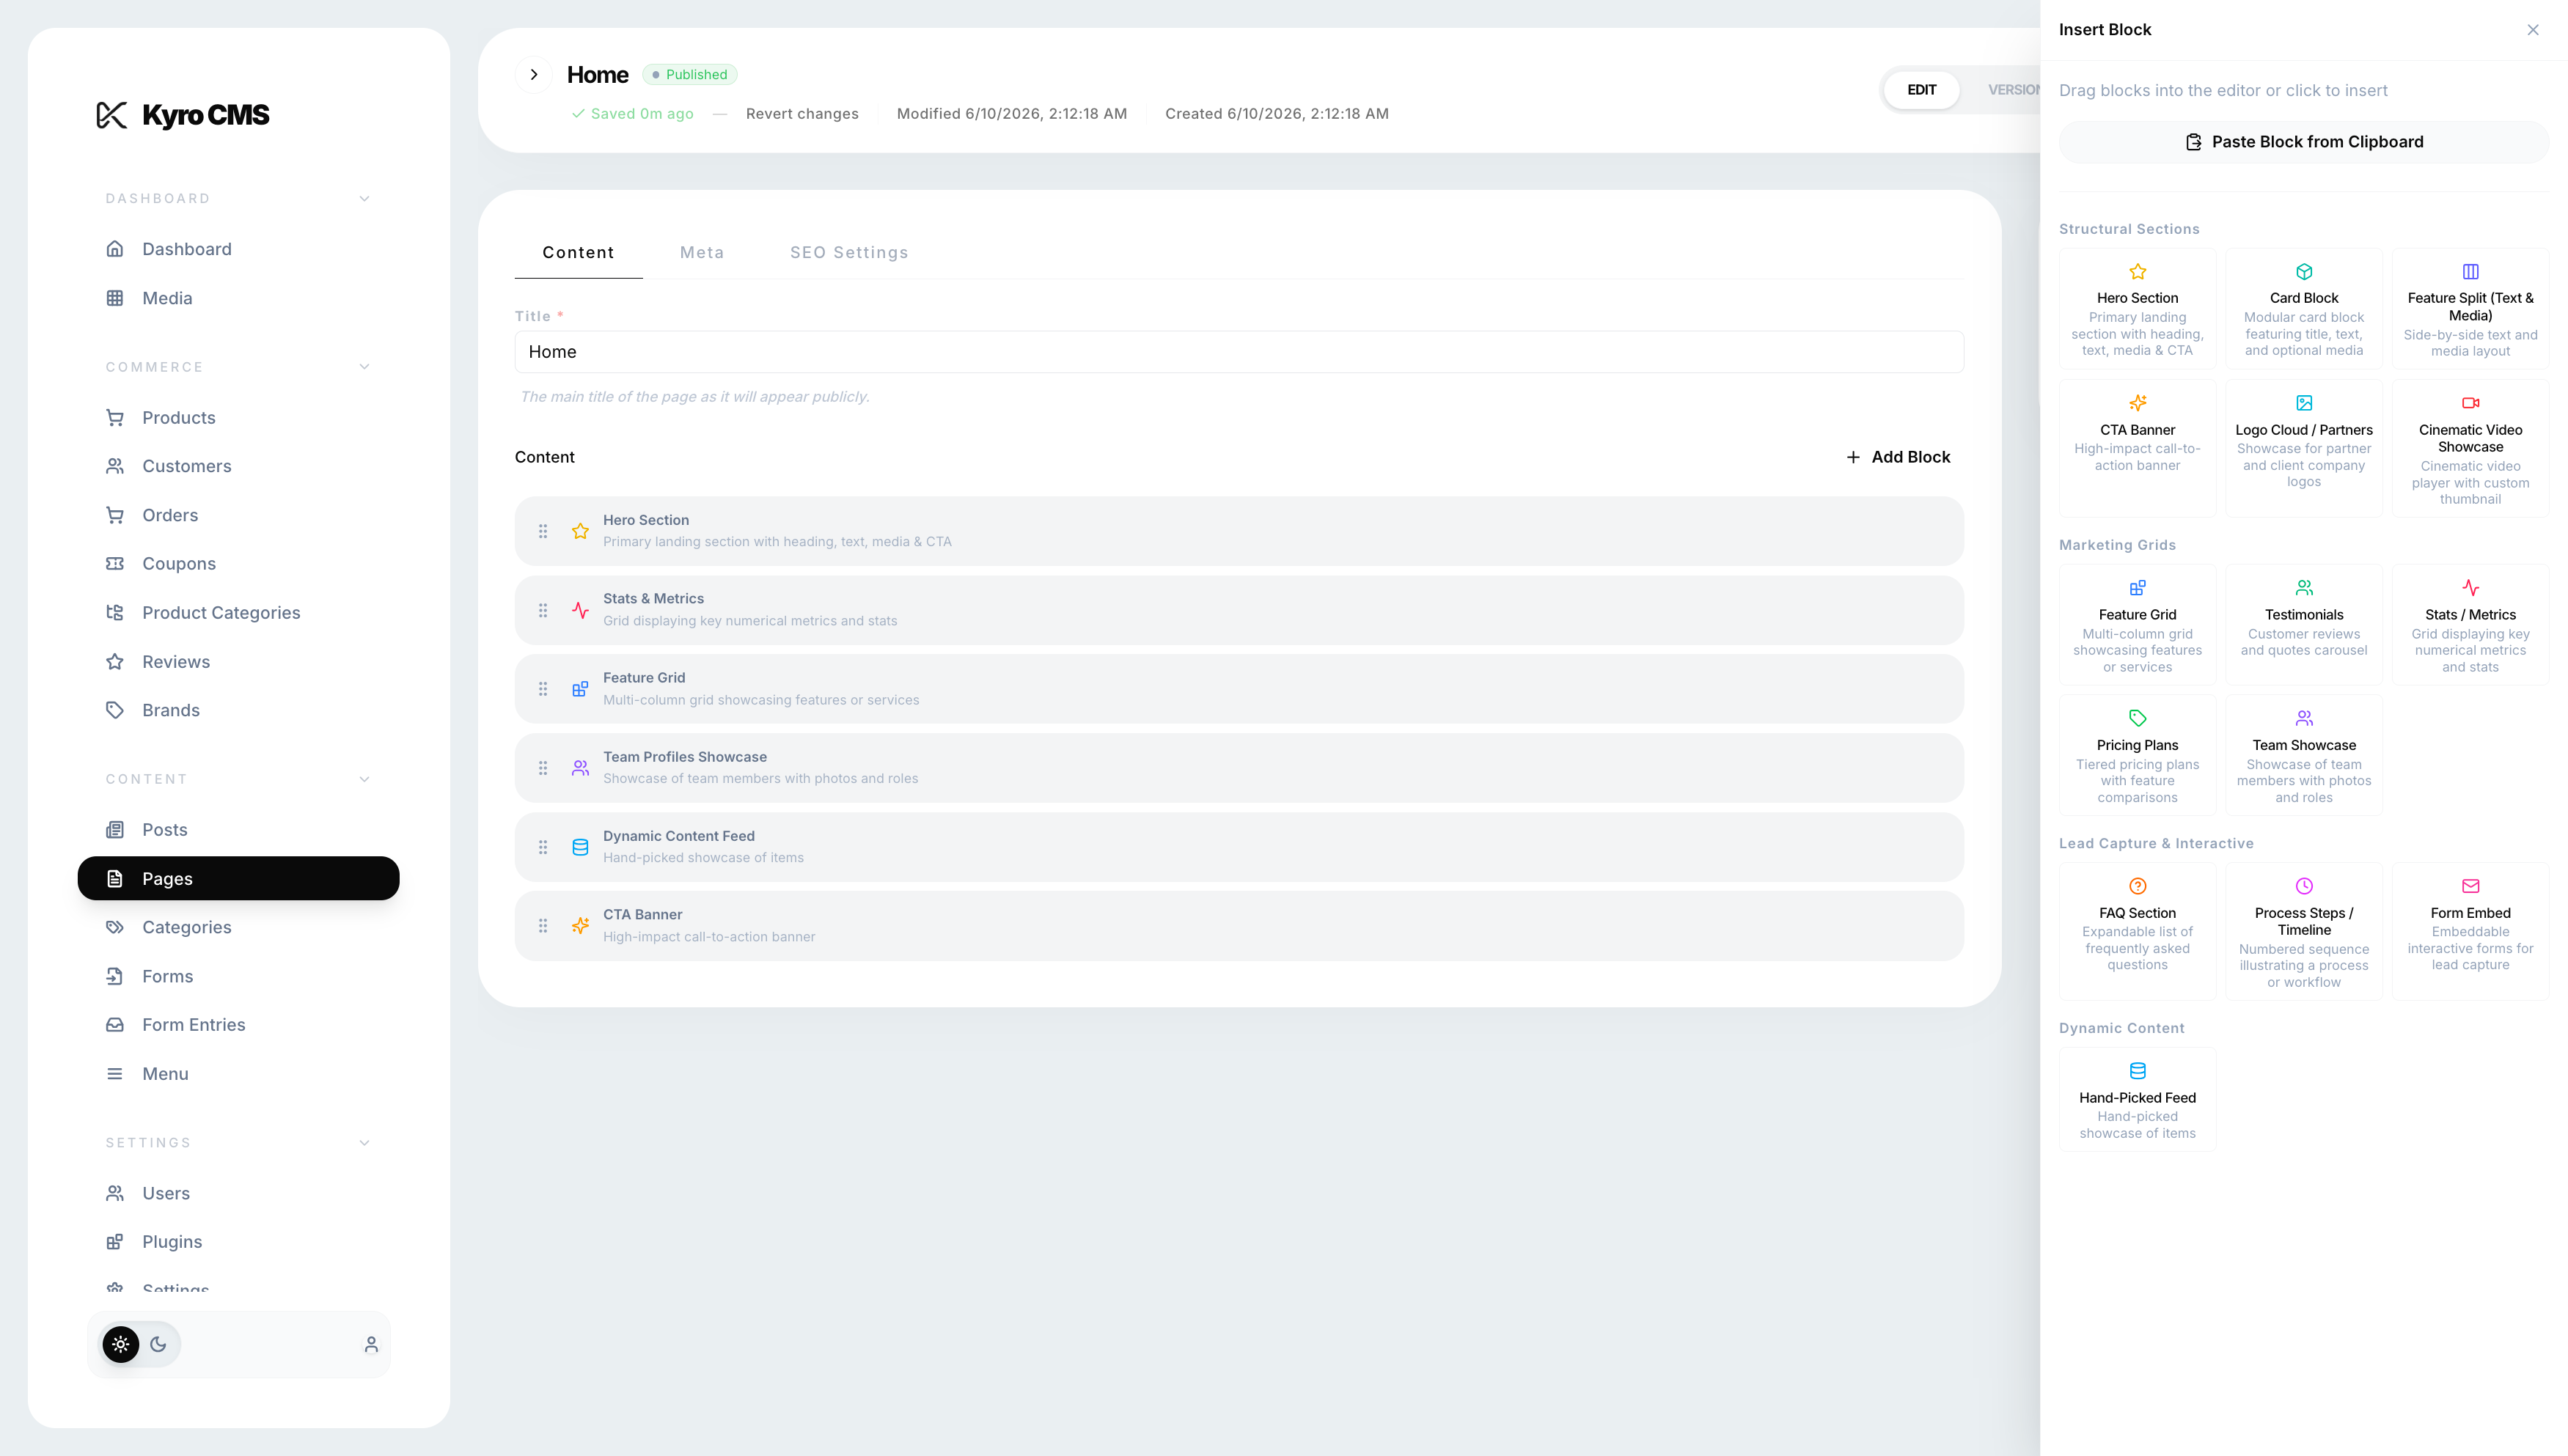Switch to the Content tab
The image size is (2568, 1456).
(x=578, y=252)
